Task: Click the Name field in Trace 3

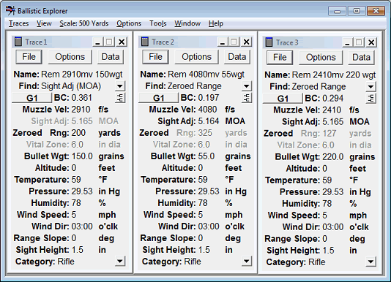Action: coord(334,75)
